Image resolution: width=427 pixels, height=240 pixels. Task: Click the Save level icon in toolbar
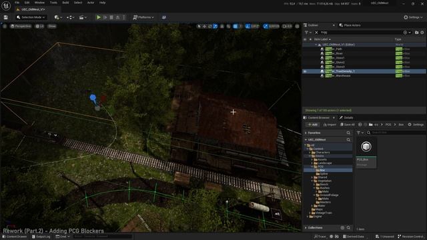tap(5, 17)
